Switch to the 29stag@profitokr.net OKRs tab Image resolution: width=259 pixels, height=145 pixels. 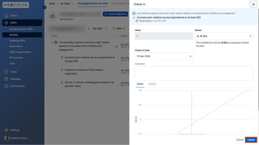[x=93, y=3]
